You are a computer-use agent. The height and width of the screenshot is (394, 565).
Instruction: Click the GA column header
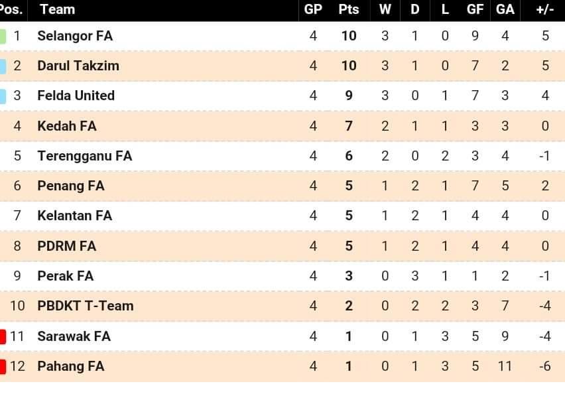point(505,10)
